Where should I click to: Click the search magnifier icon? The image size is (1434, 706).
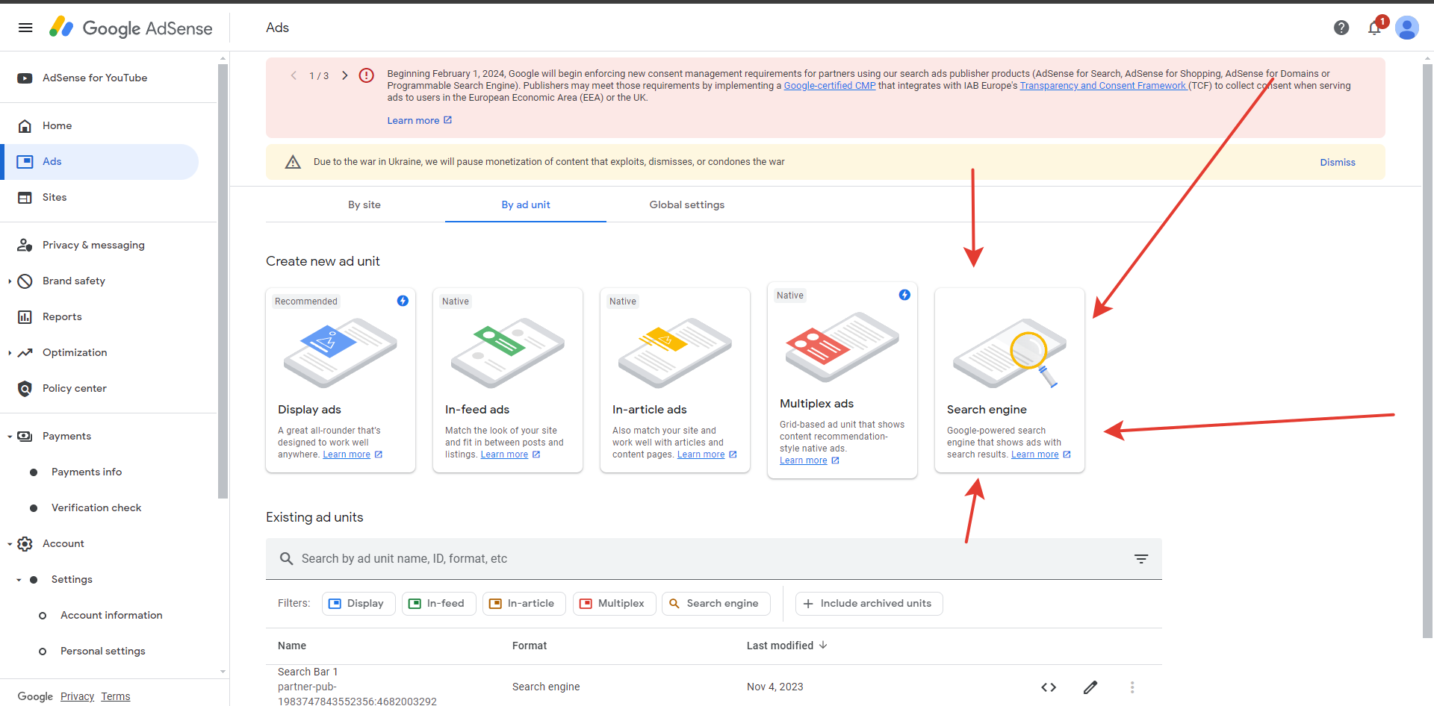tap(286, 558)
